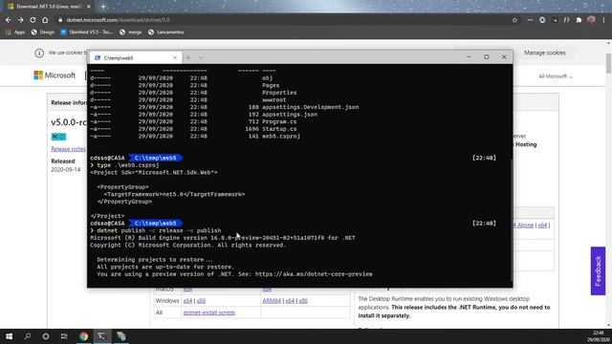The width and height of the screenshot is (612, 344).
Task: Open the Windows ARM64 binaries link
Action: [272, 301]
